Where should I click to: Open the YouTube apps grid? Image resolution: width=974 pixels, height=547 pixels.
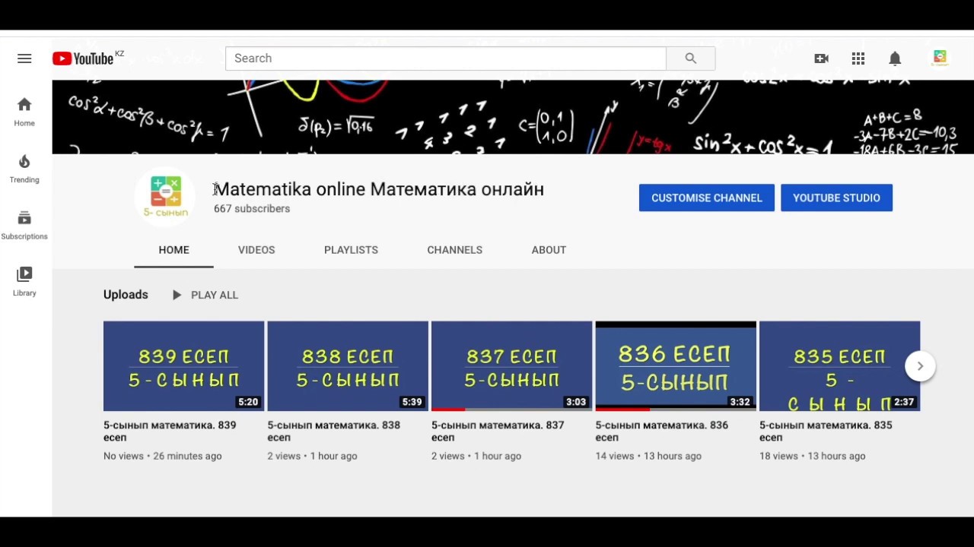click(858, 58)
